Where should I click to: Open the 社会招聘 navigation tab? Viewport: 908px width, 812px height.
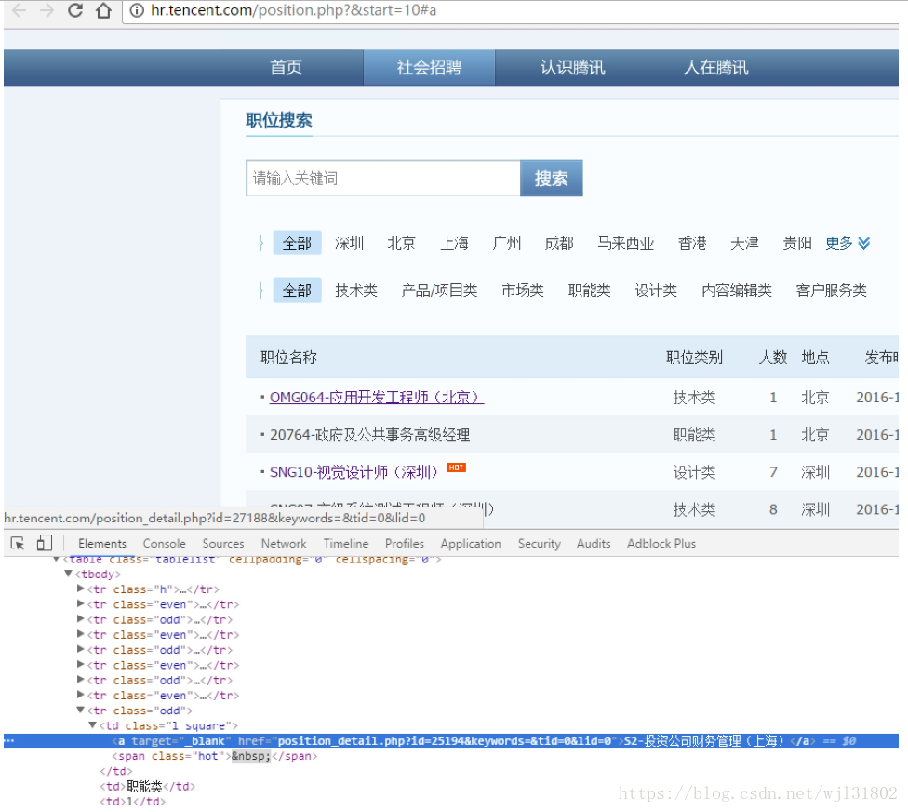(x=429, y=67)
